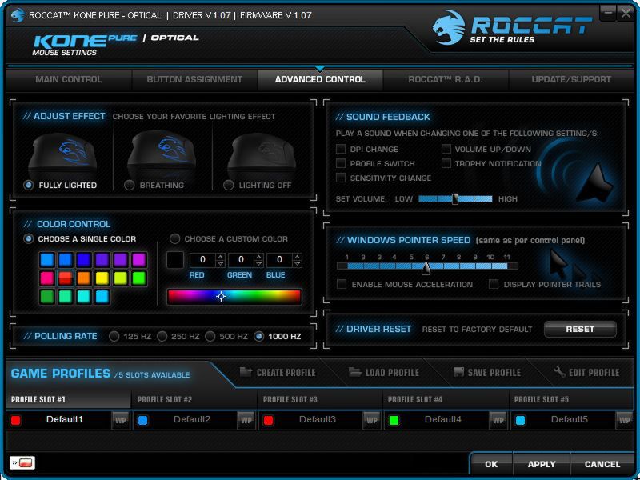Click the Save Profile floppy icon
The image size is (640, 480).
pos(458,372)
